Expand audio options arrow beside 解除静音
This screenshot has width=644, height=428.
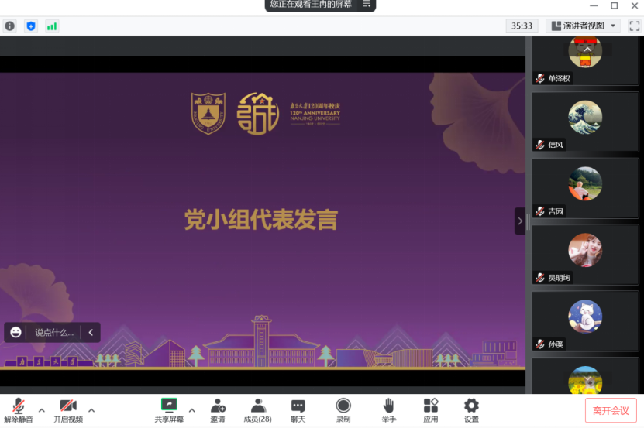click(x=42, y=410)
